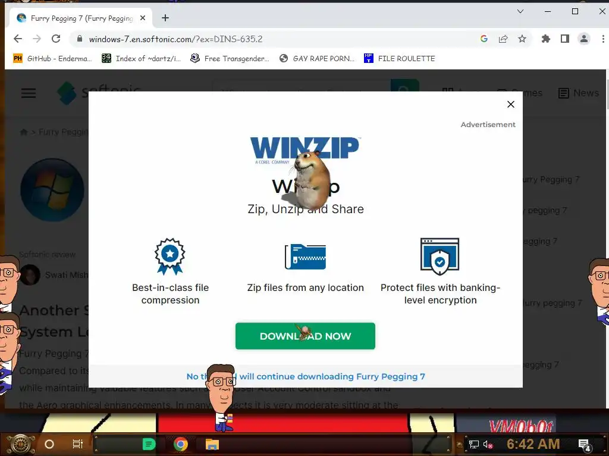
Task: Open the Chrome three-dot menu
Action: [603, 39]
